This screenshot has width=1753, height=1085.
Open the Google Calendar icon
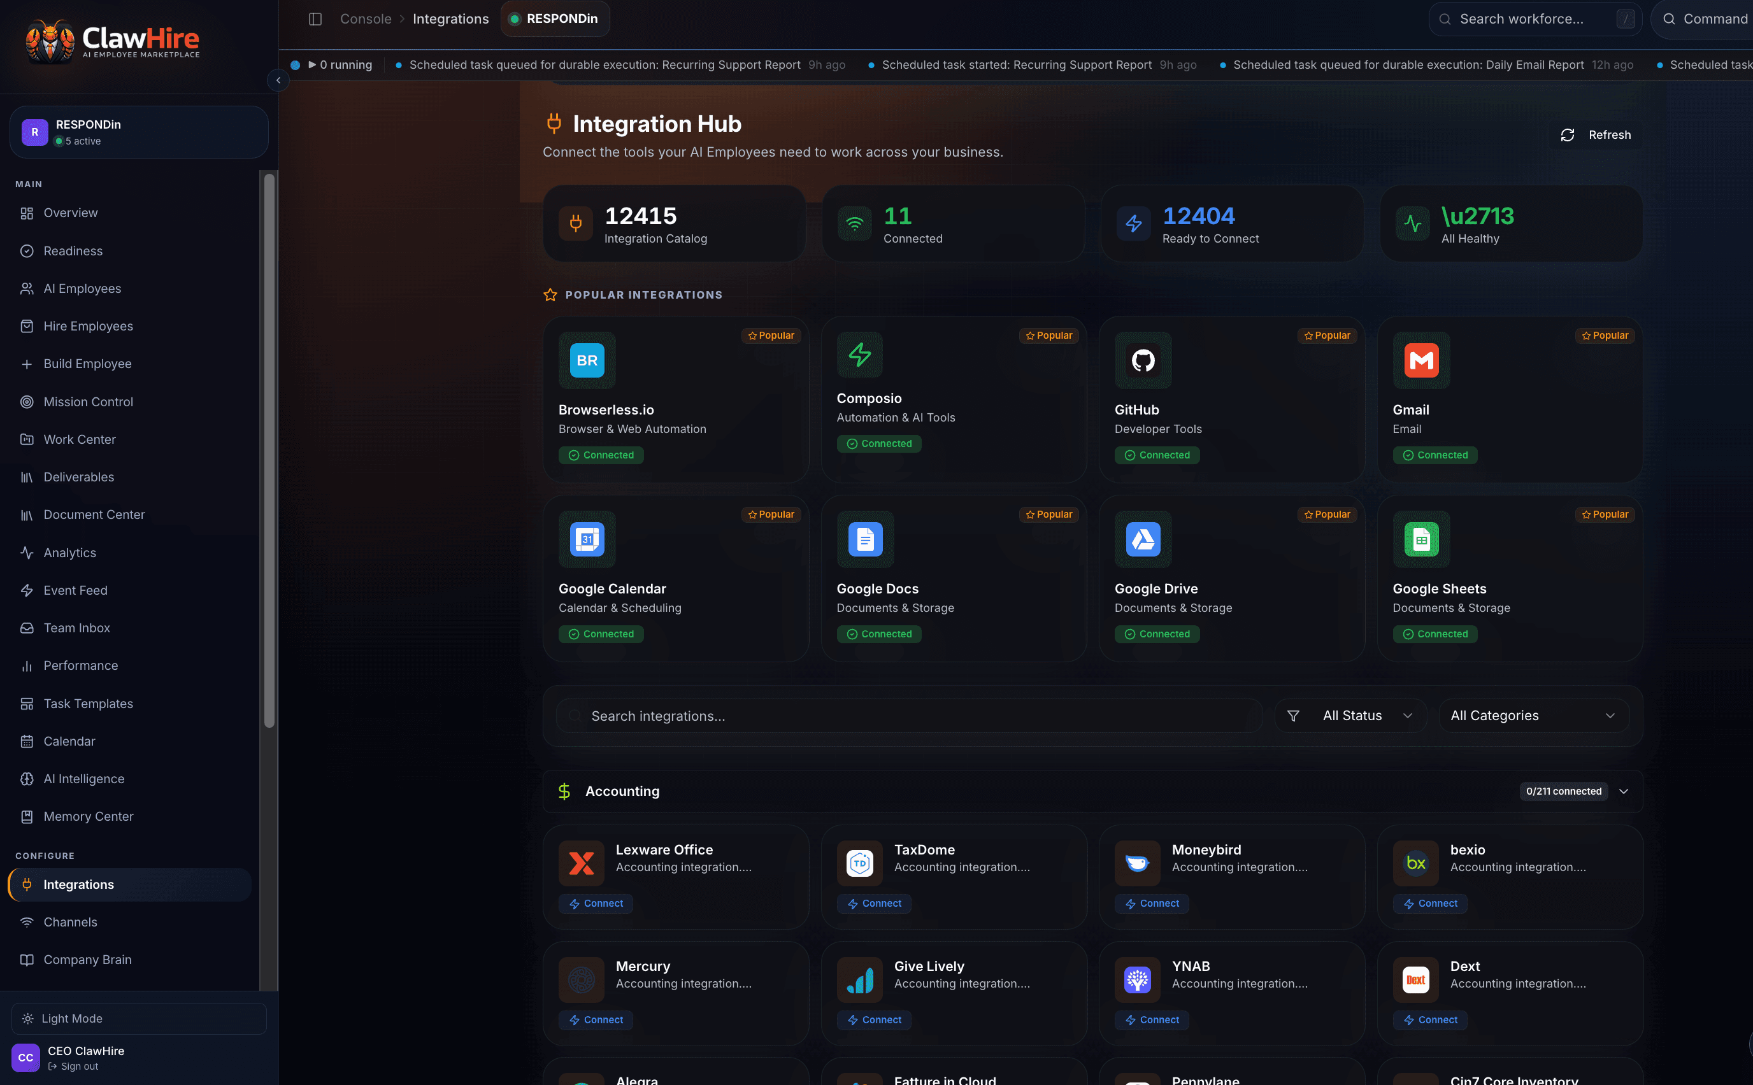point(587,539)
